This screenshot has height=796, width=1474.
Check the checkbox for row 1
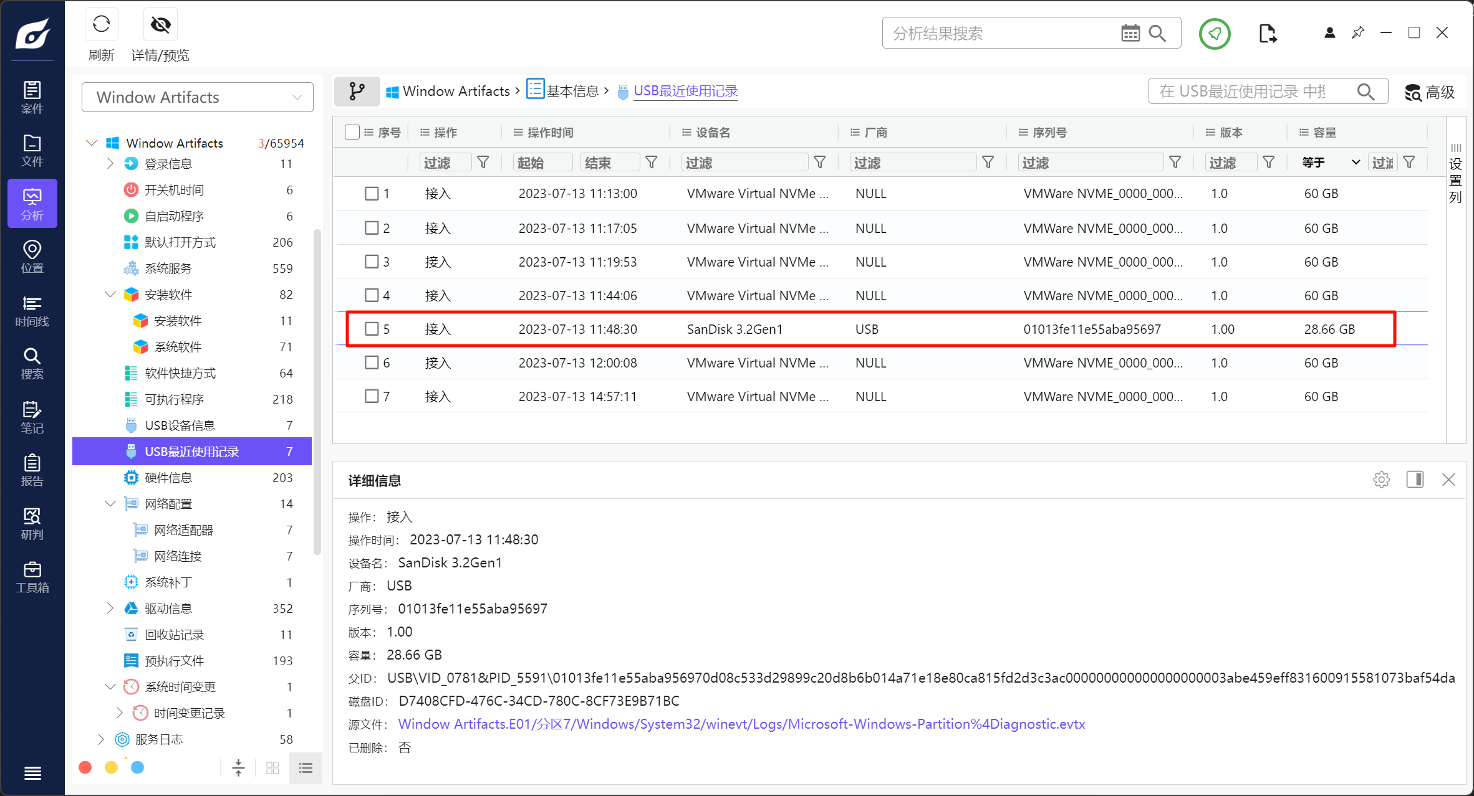[x=372, y=194]
